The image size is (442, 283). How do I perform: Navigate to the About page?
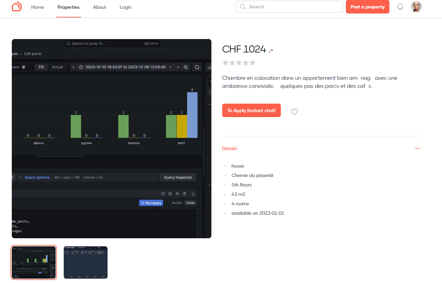(99, 7)
